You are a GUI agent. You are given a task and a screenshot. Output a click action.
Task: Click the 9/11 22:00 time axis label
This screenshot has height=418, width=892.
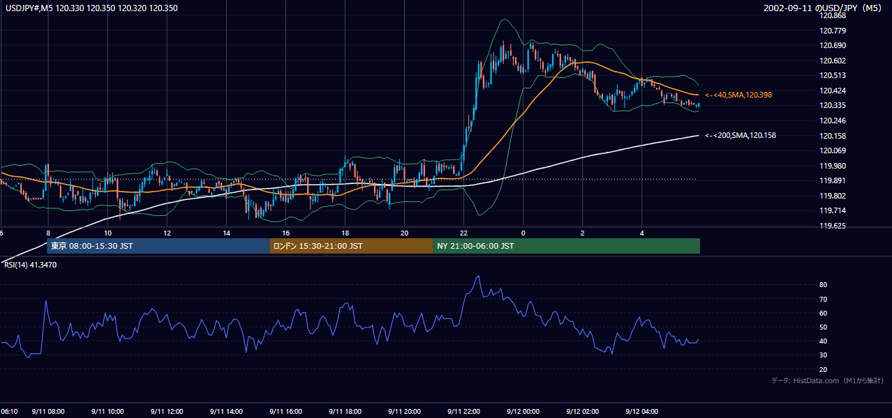[463, 412]
